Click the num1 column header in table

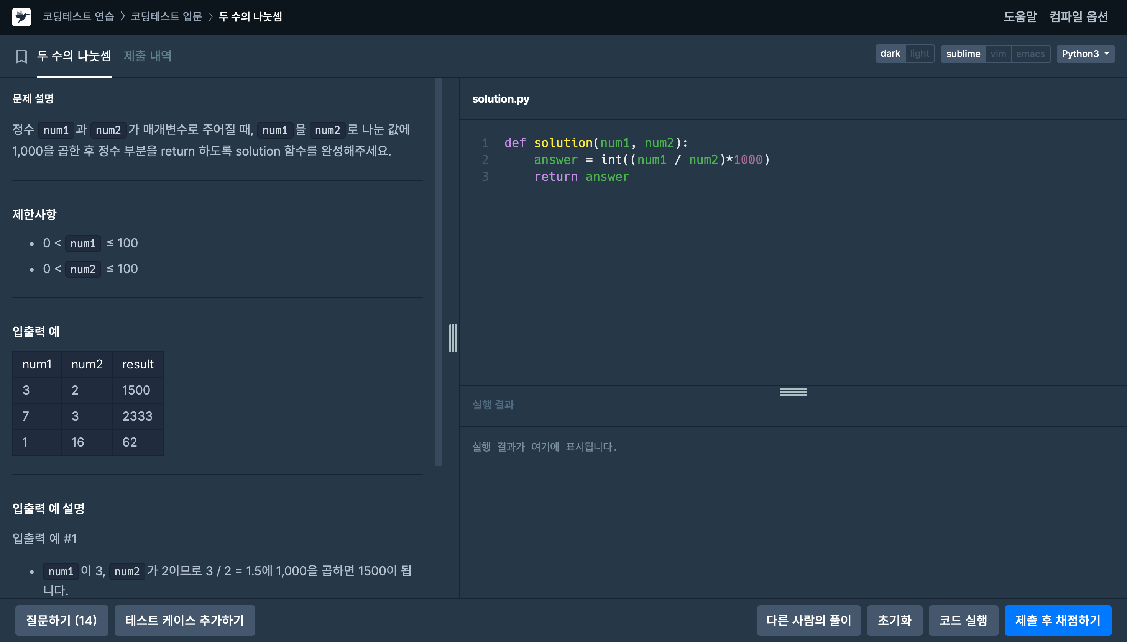click(x=37, y=364)
